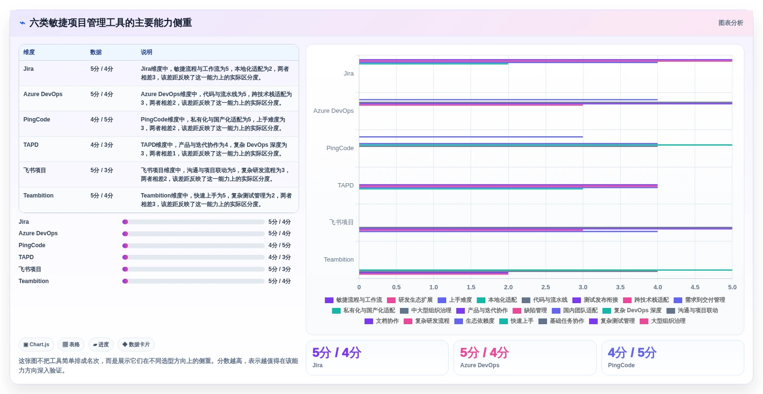Click the TAPD progress bar
This screenshot has height=394, width=763.
click(x=193, y=257)
